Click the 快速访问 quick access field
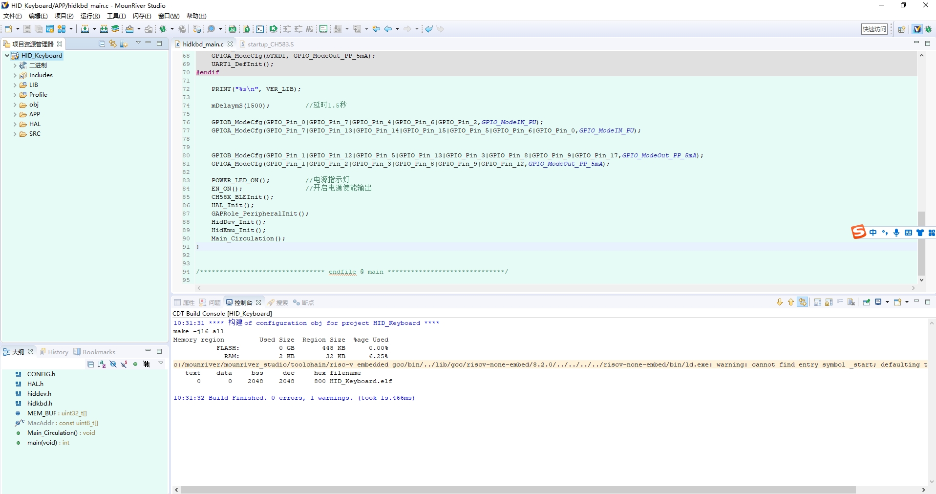Viewport: 936px width, 494px height. 874,29
